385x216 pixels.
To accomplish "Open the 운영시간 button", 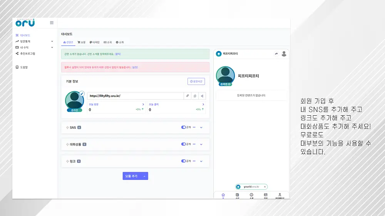I will pos(196,81).
